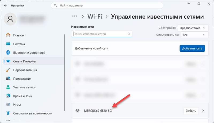This screenshot has height=123, width=214.
Task: Go back with the arrow icon
Action: click(5, 6)
